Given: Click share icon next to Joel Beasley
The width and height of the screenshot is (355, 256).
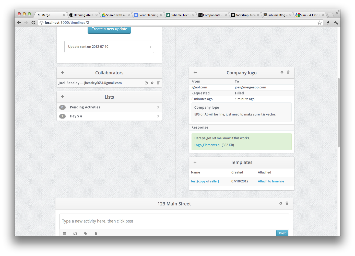Looking at the screenshot, I should [x=146, y=83].
